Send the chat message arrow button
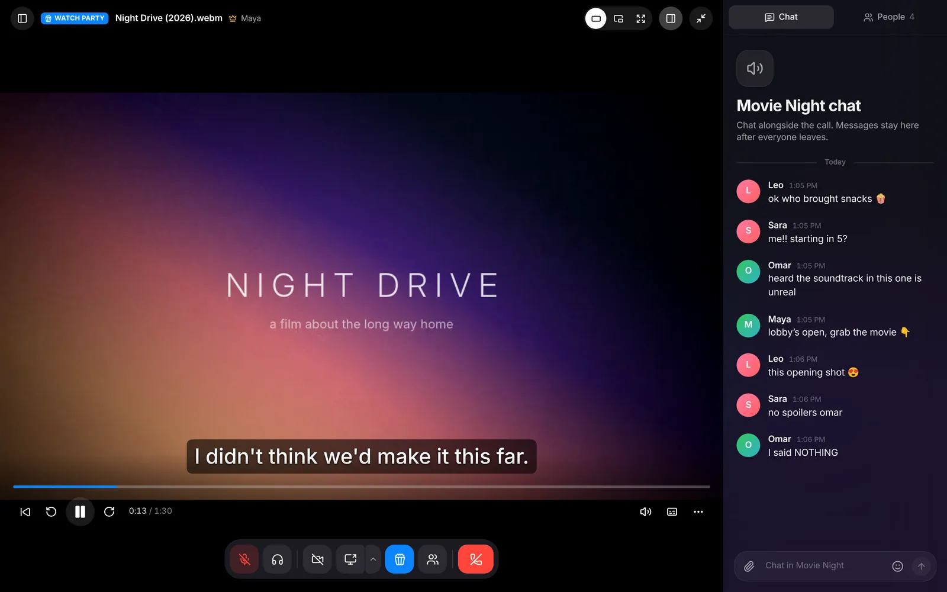 pyautogui.click(x=921, y=567)
